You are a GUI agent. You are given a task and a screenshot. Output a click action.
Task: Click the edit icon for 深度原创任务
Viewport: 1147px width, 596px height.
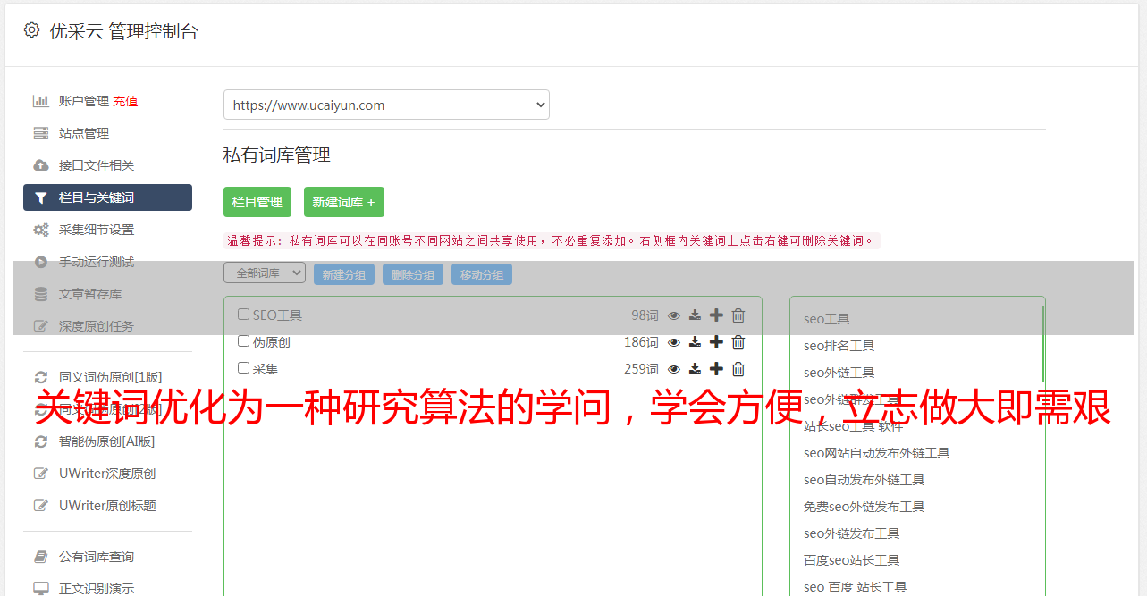pyautogui.click(x=41, y=326)
